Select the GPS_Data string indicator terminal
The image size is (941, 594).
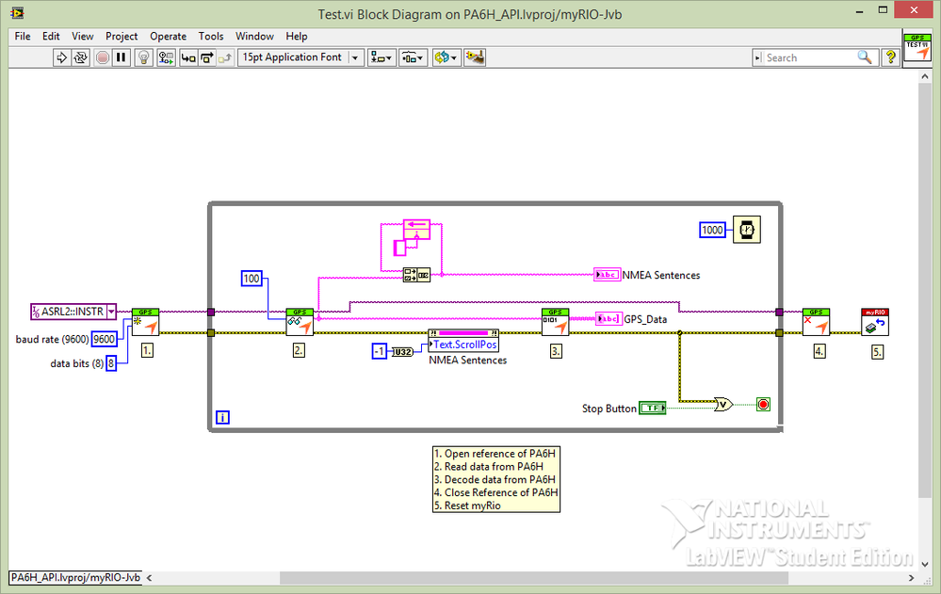[x=608, y=318]
